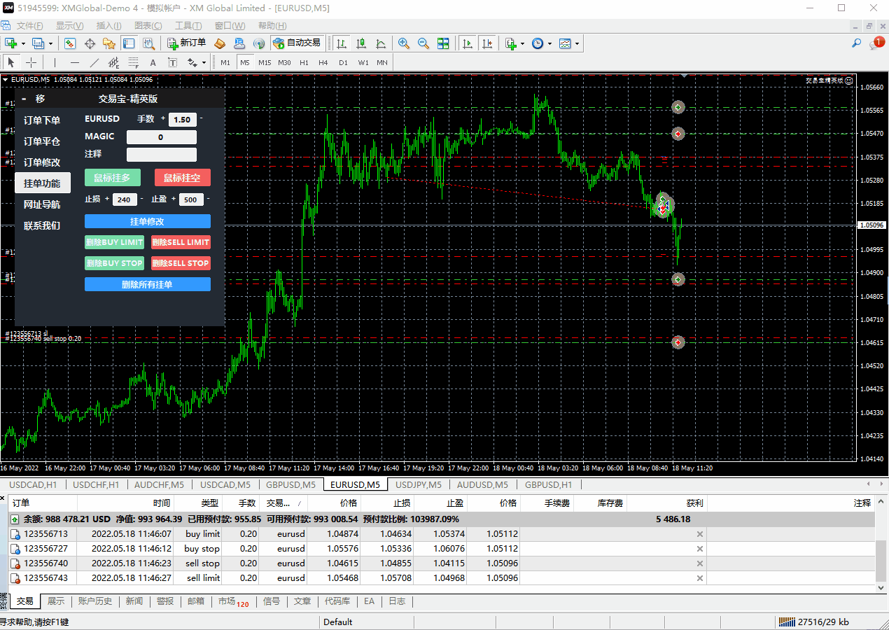
Task: Click the zoom in magnifier icon
Action: point(404,43)
